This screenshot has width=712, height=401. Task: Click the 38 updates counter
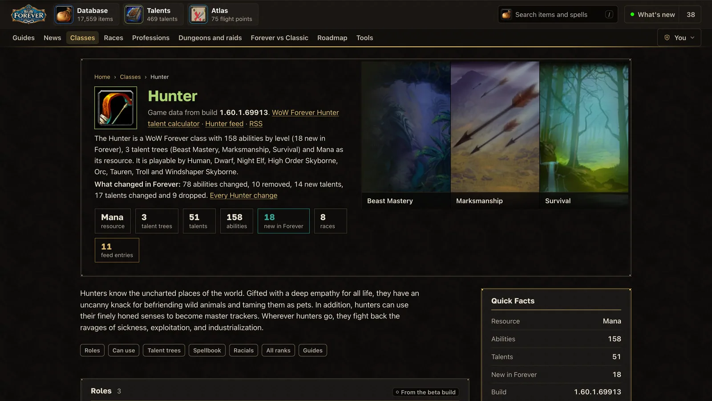(x=691, y=15)
